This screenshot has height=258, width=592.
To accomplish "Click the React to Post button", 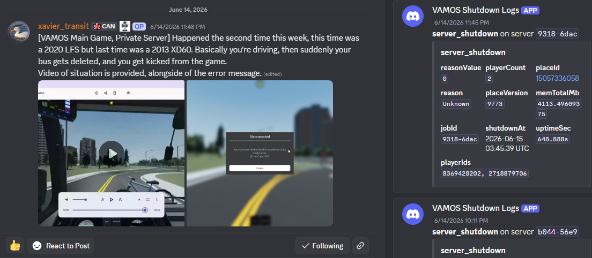I will 61,246.
